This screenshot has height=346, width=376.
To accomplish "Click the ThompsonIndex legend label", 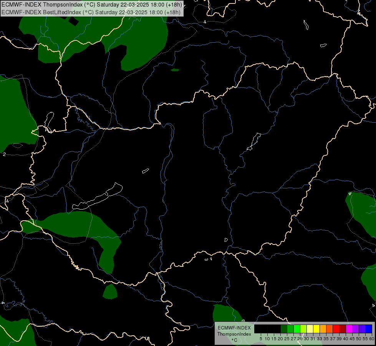I will (x=234, y=334).
